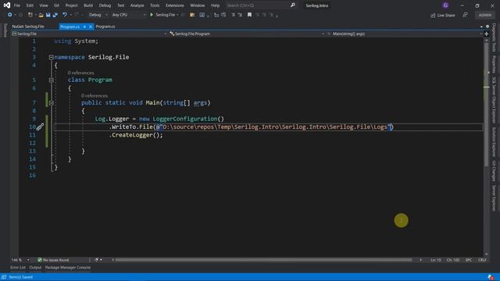Start debugging with the green play icon
The height and width of the screenshot is (281, 500).
(152, 15)
